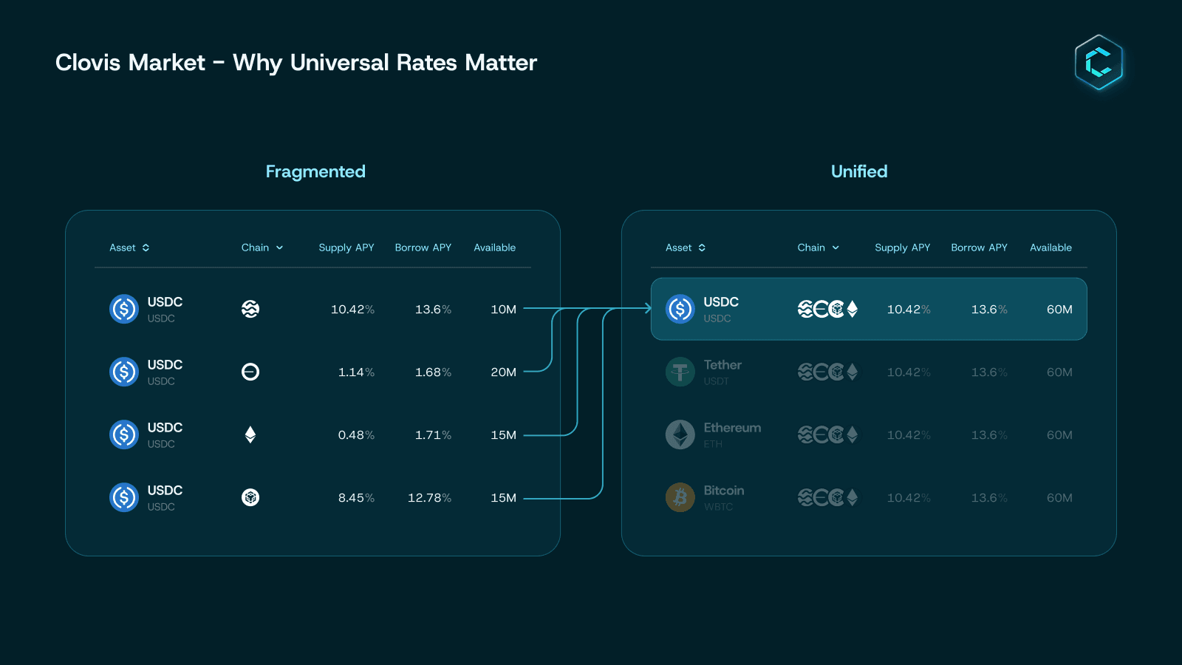Click the Tether coin icon
This screenshot has height=665, width=1182.
coord(680,372)
